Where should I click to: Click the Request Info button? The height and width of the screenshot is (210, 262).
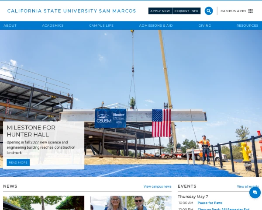[186, 11]
